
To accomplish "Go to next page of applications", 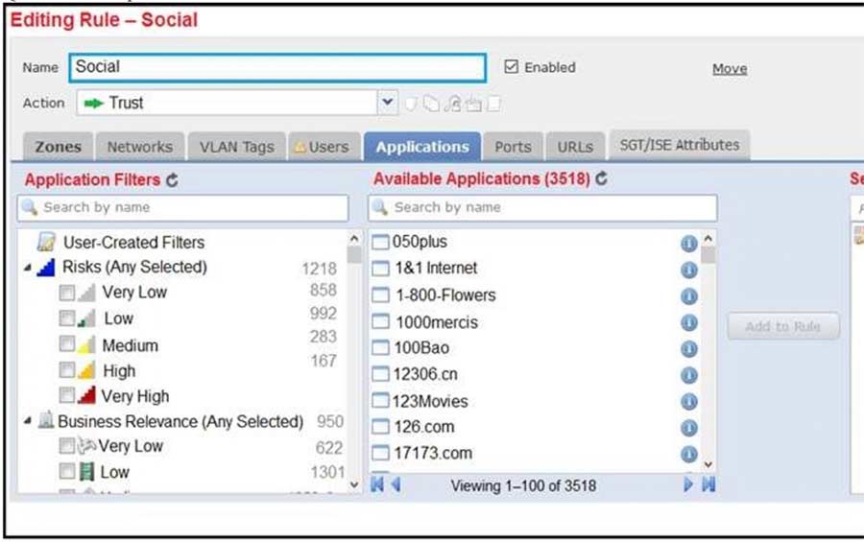I will pos(688,485).
